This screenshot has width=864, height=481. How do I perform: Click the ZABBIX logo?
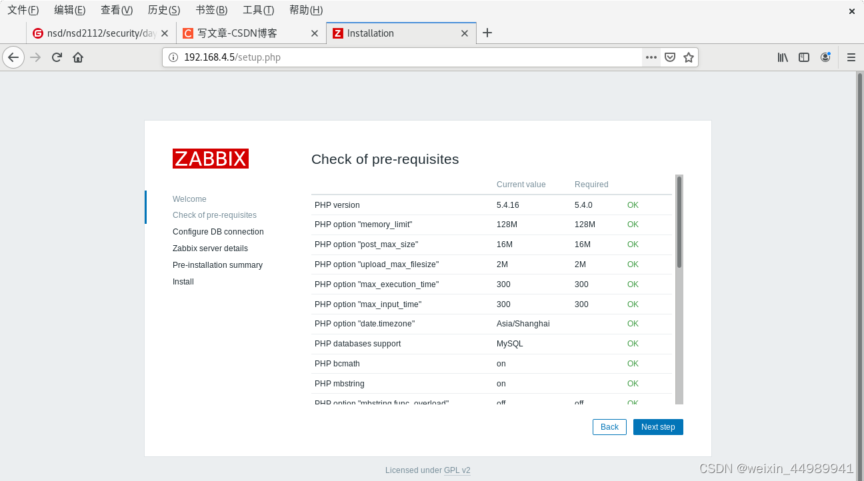tap(211, 159)
